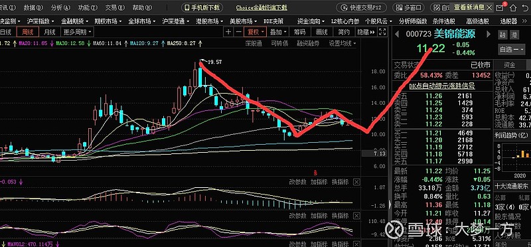Open 条件选股 screener
Viewport: 531px width, 247px height.
click(x=443, y=21)
